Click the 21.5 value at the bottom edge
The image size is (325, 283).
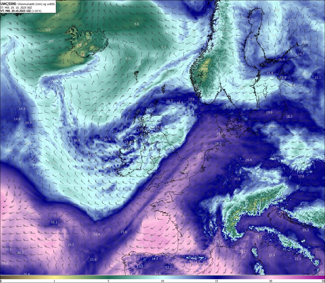(x=157, y=274)
